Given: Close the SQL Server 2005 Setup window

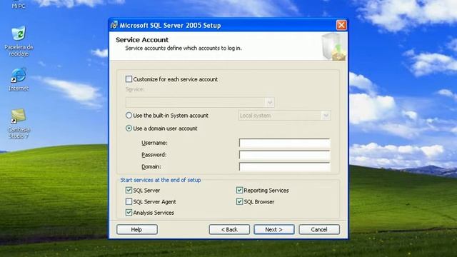Looking at the screenshot, I should [341, 25].
